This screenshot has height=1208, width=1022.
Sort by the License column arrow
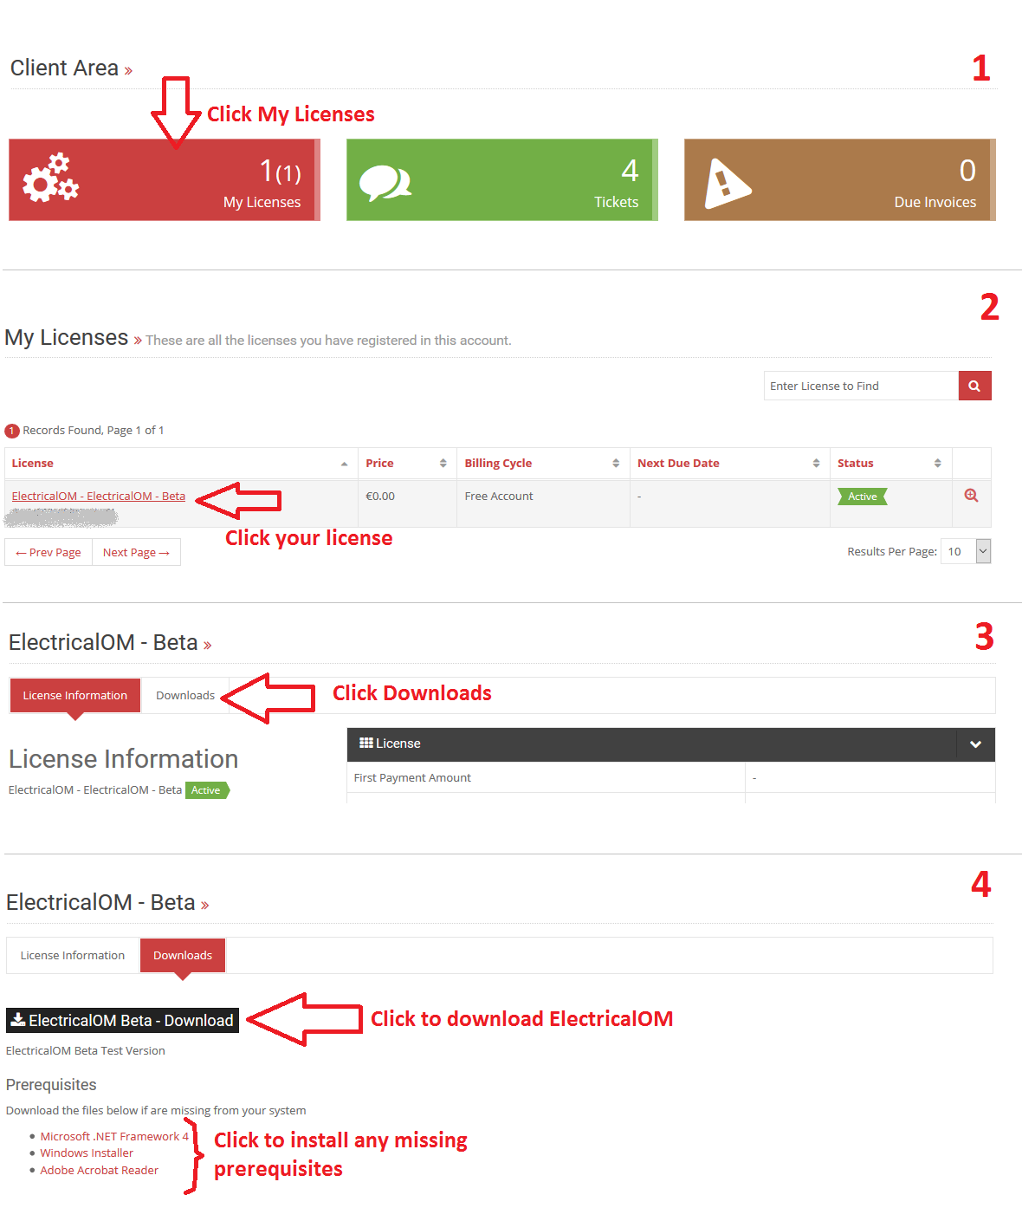tap(344, 464)
